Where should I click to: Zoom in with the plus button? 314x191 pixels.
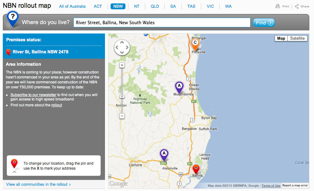tap(122, 65)
